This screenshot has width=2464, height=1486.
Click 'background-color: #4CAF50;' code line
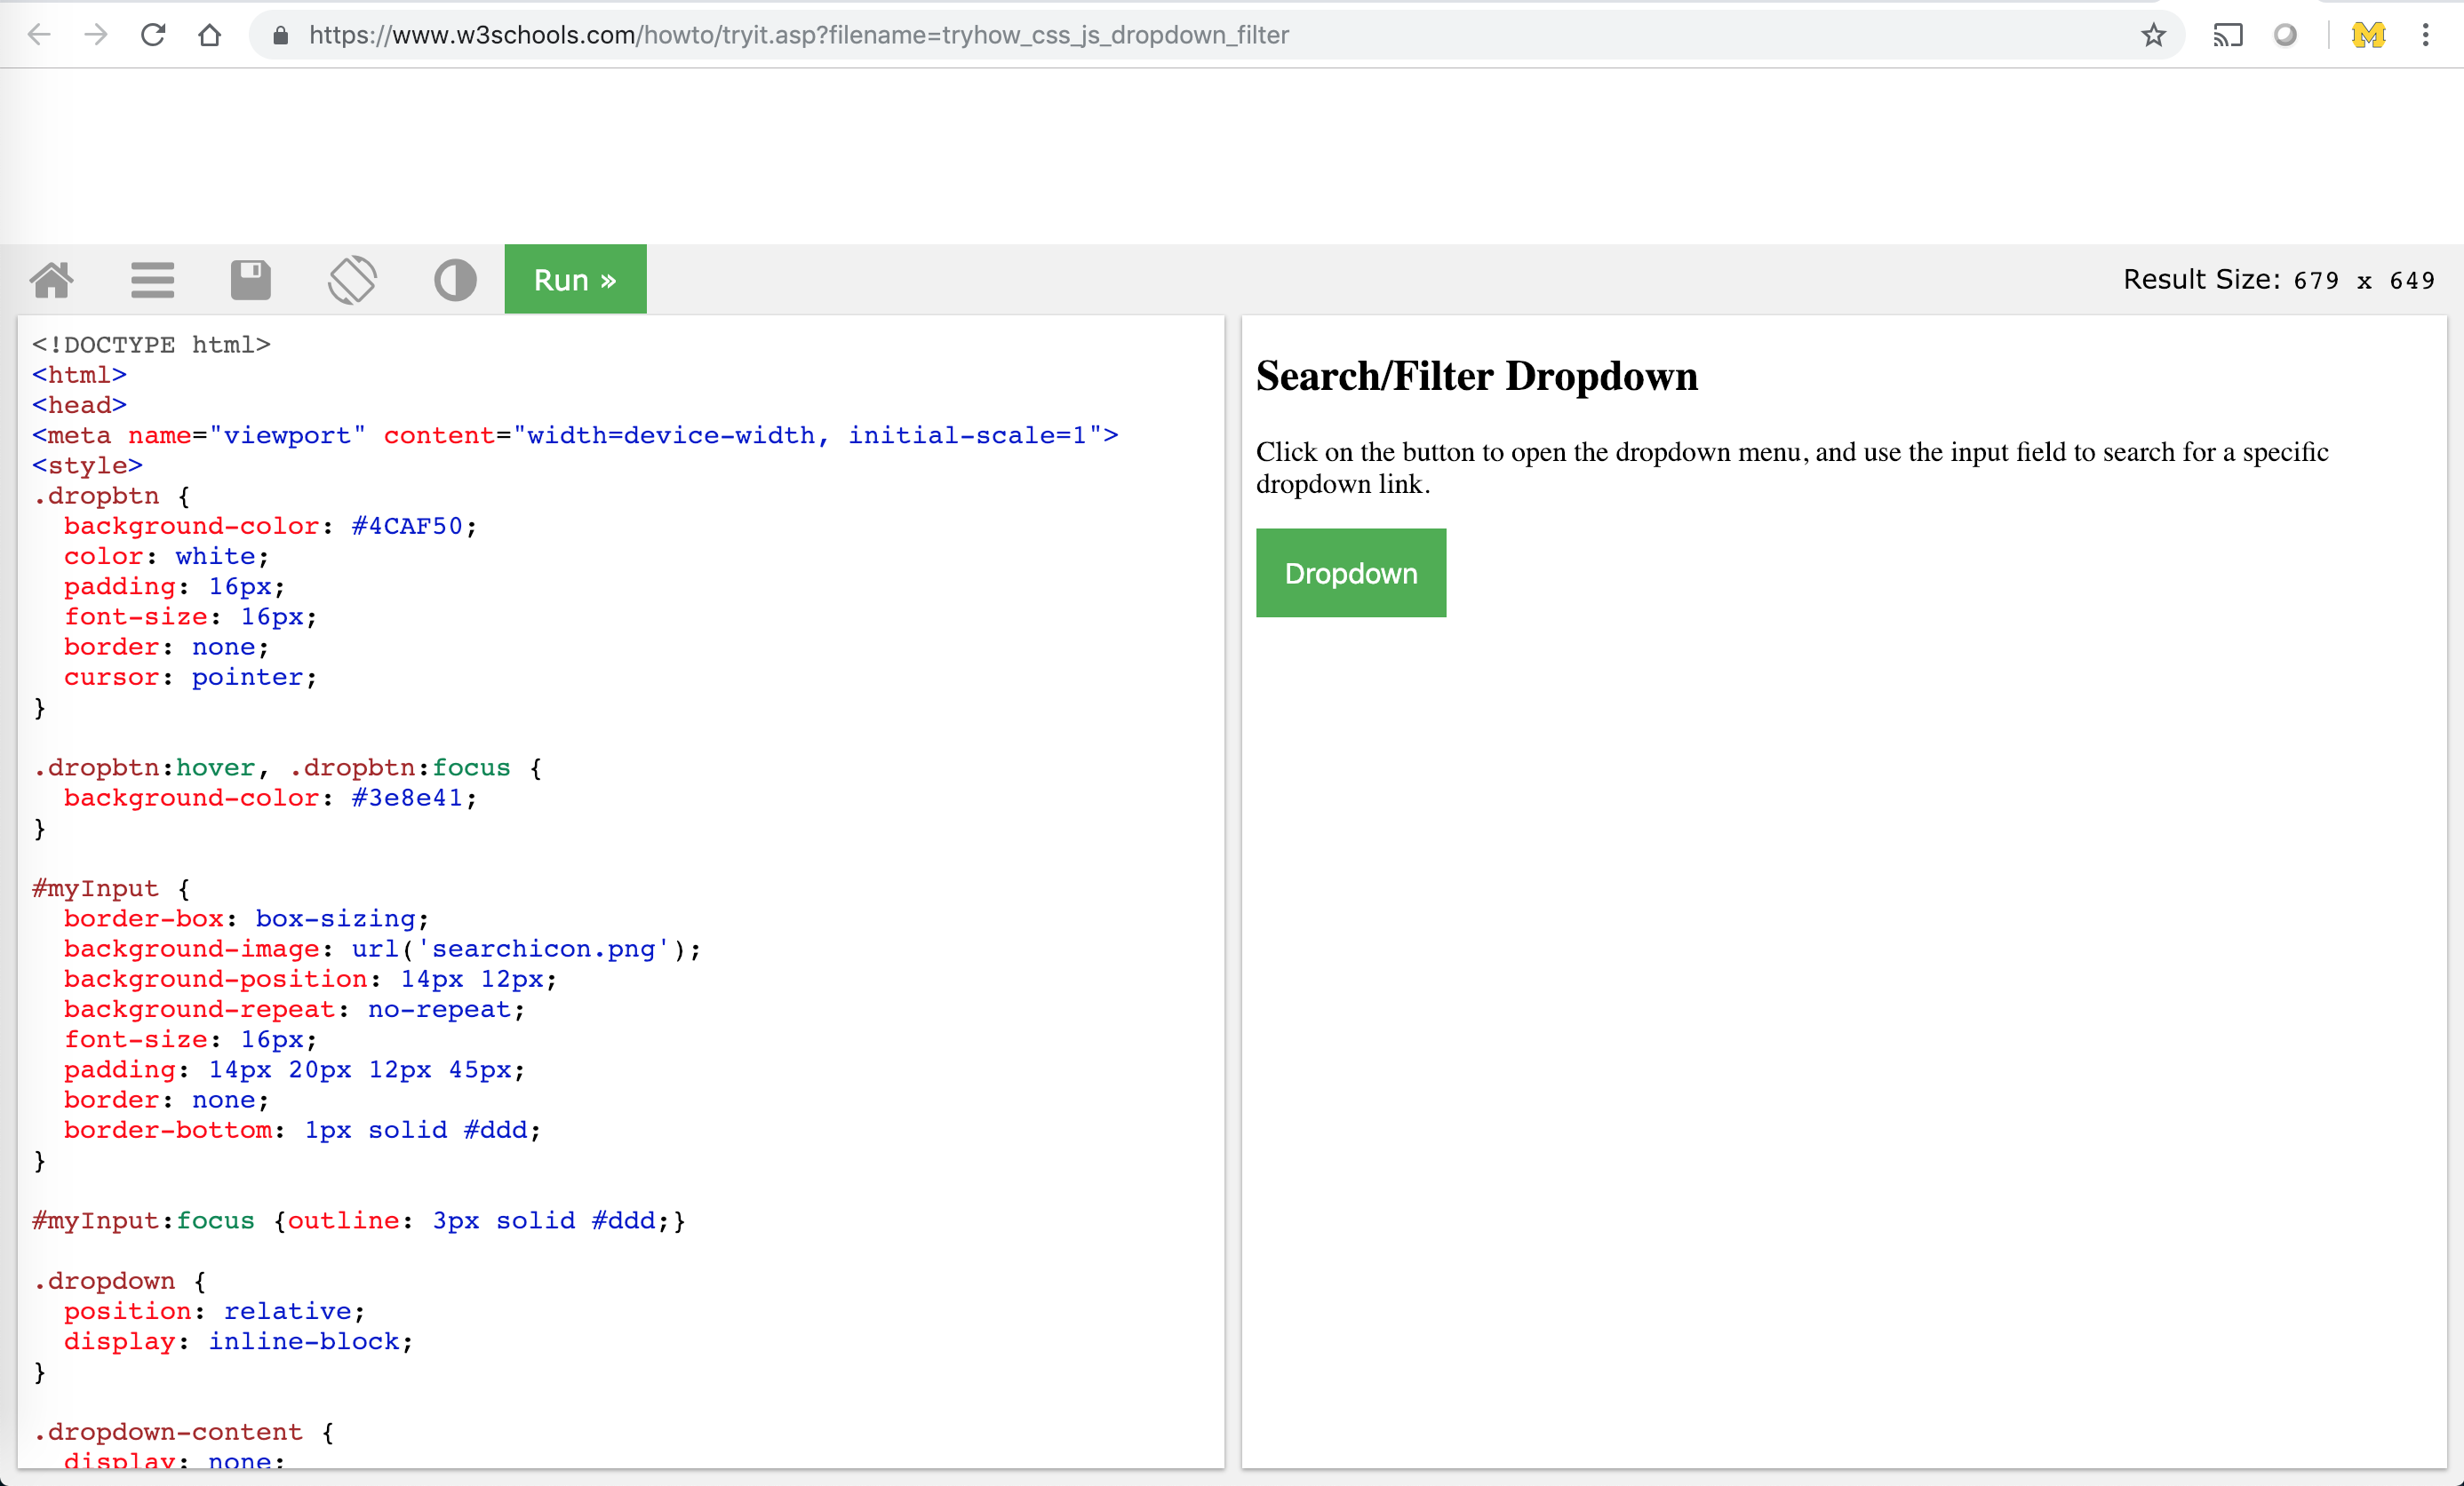point(270,526)
